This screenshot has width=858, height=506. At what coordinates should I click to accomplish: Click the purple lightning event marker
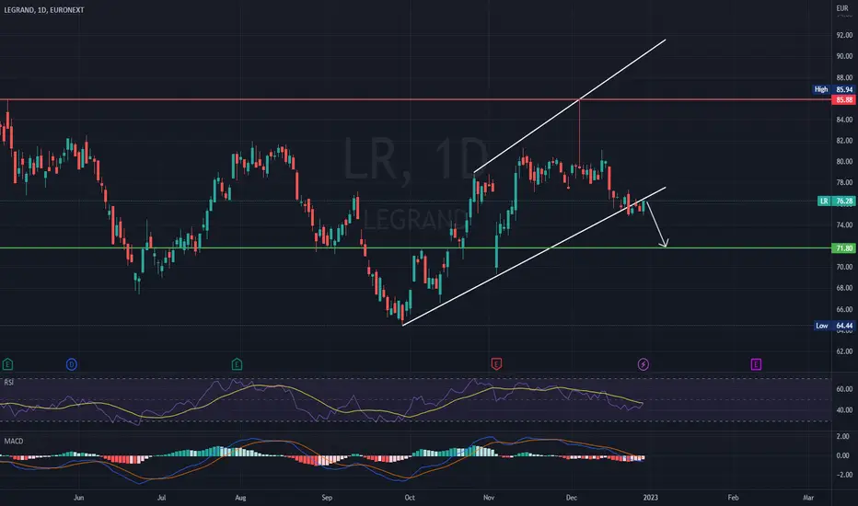pos(643,364)
